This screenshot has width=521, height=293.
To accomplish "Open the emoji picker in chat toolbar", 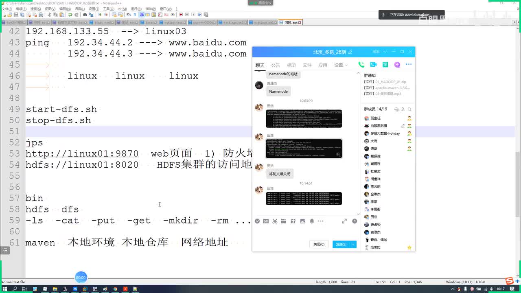I will pos(257,221).
